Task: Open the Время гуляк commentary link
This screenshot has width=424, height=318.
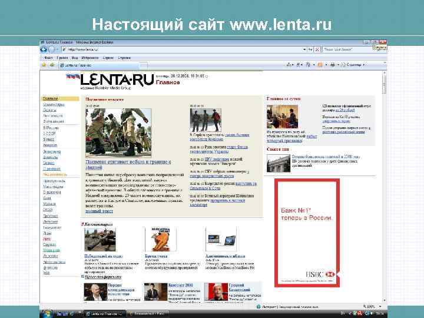Action: point(156,256)
